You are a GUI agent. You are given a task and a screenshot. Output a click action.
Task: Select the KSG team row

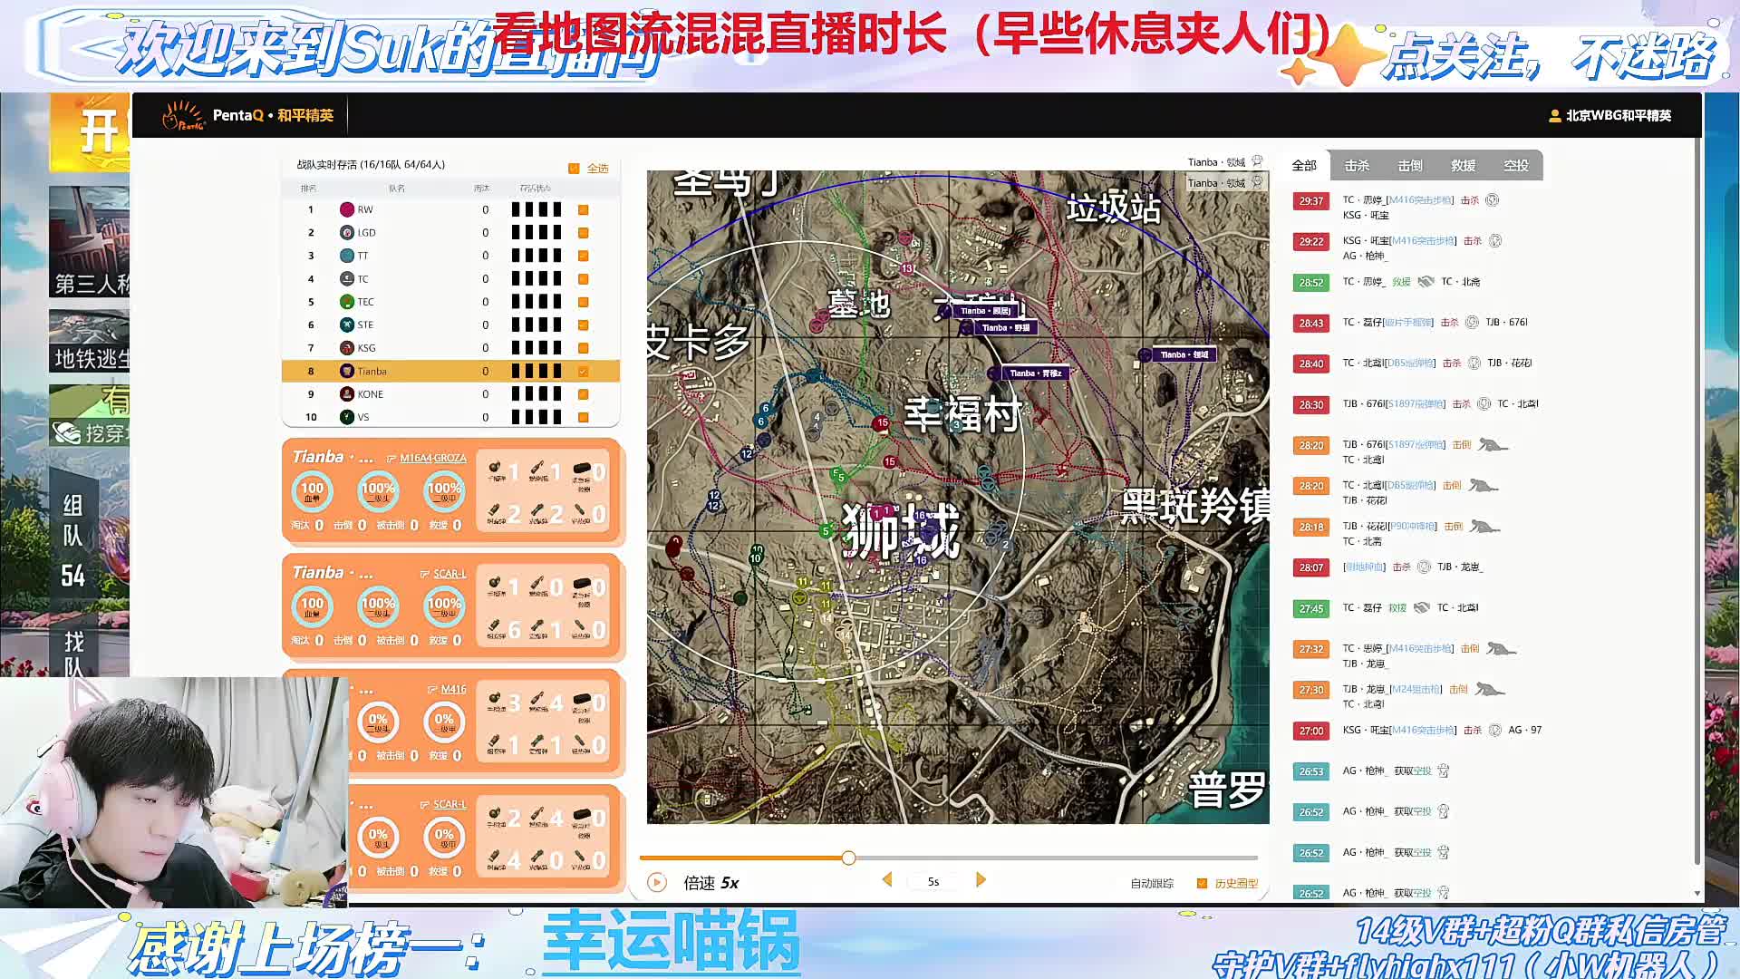click(x=450, y=348)
